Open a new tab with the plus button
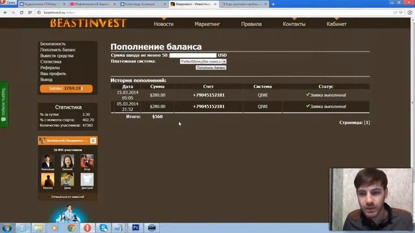 [273, 5]
